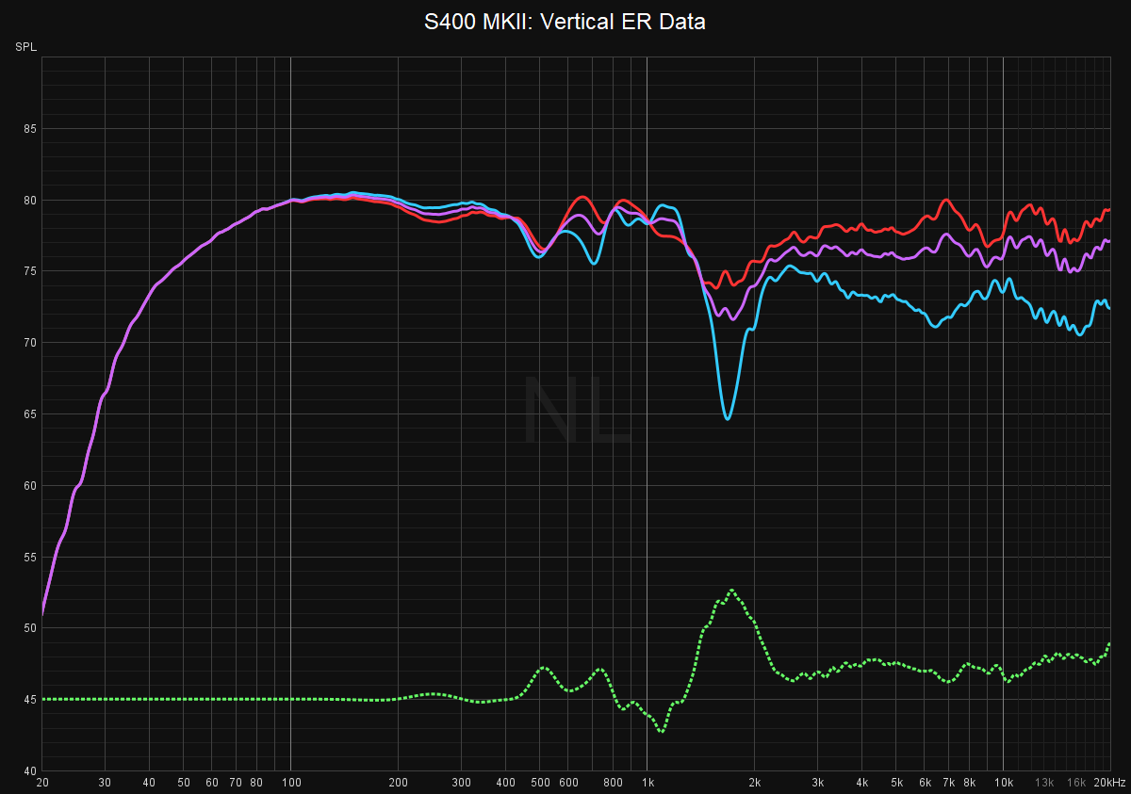Screen dimensions: 1131x794
Task: Click the chart title "S400 MKII: Vertical ER Data"
Action: [565, 22]
